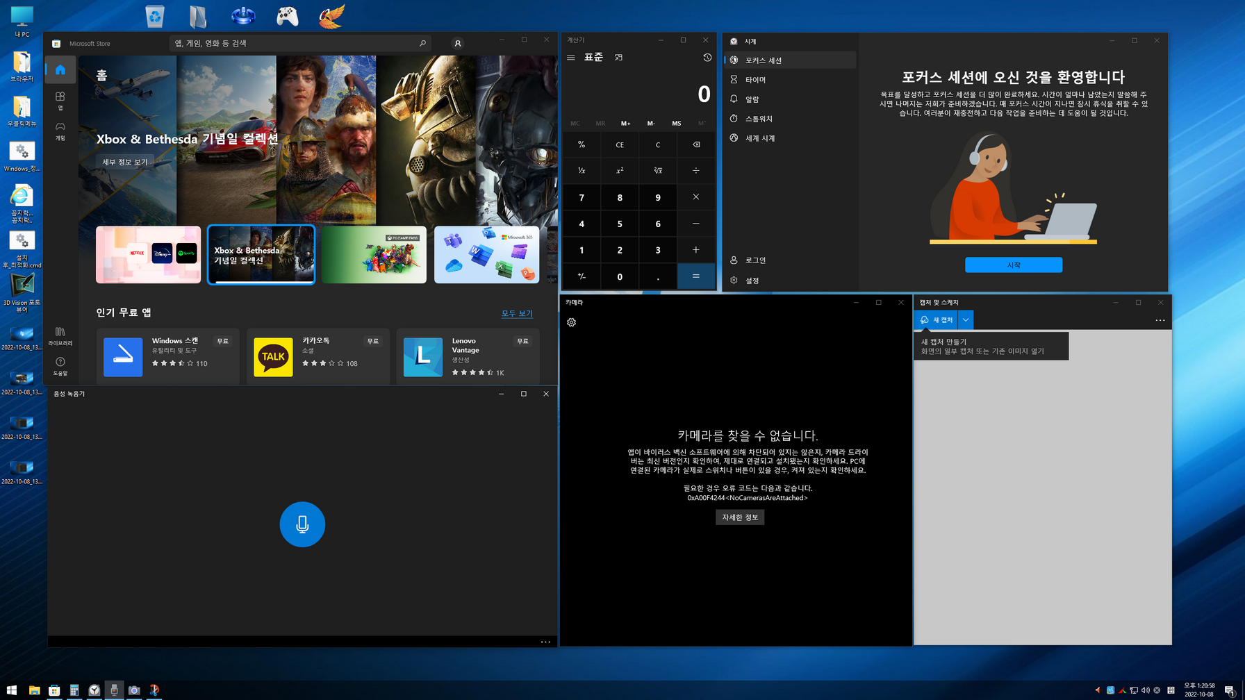Switch to Clock app on taskbar
The width and height of the screenshot is (1245, 700).
(x=94, y=690)
